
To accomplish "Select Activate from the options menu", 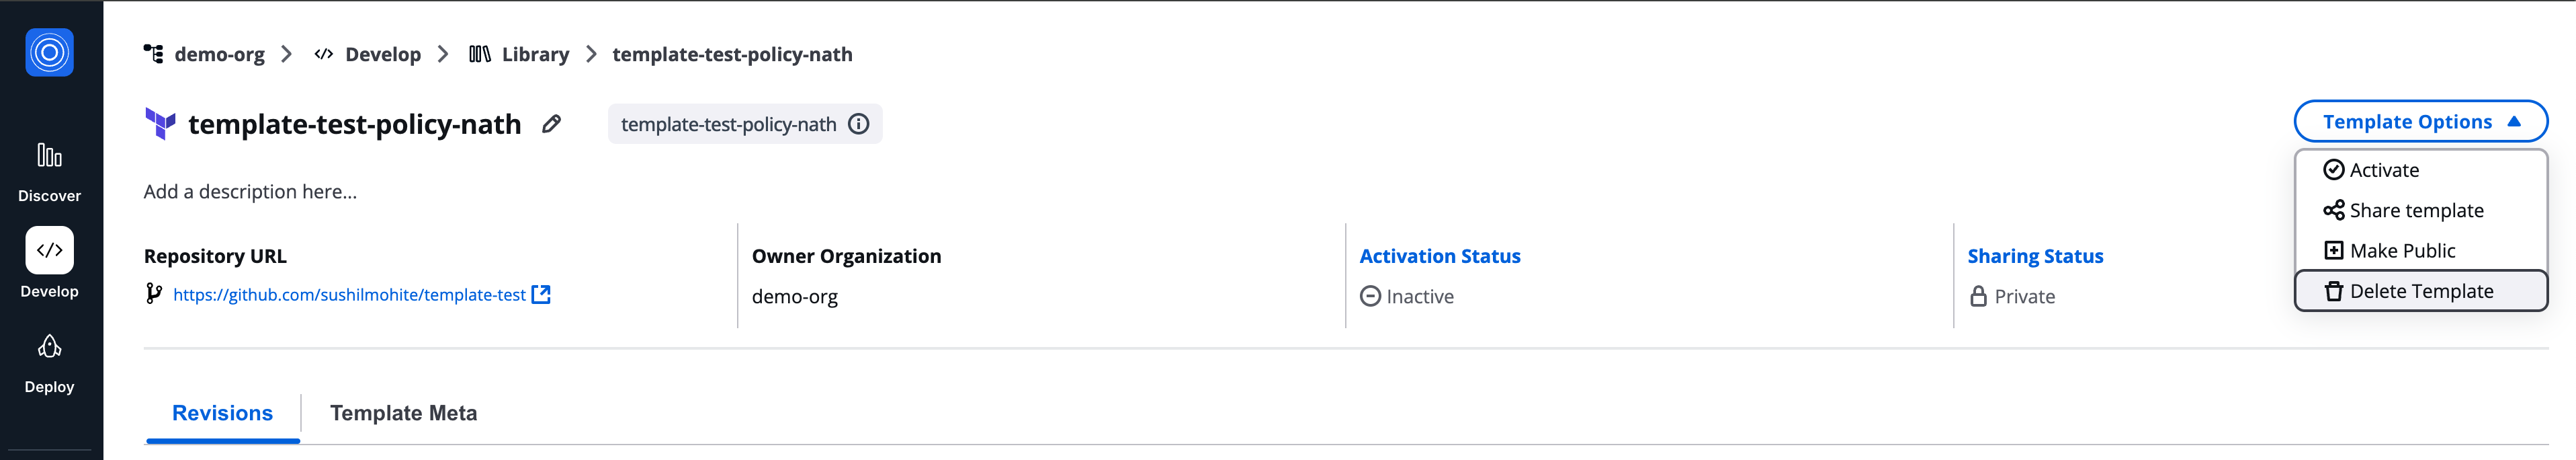I will [x=2383, y=170].
